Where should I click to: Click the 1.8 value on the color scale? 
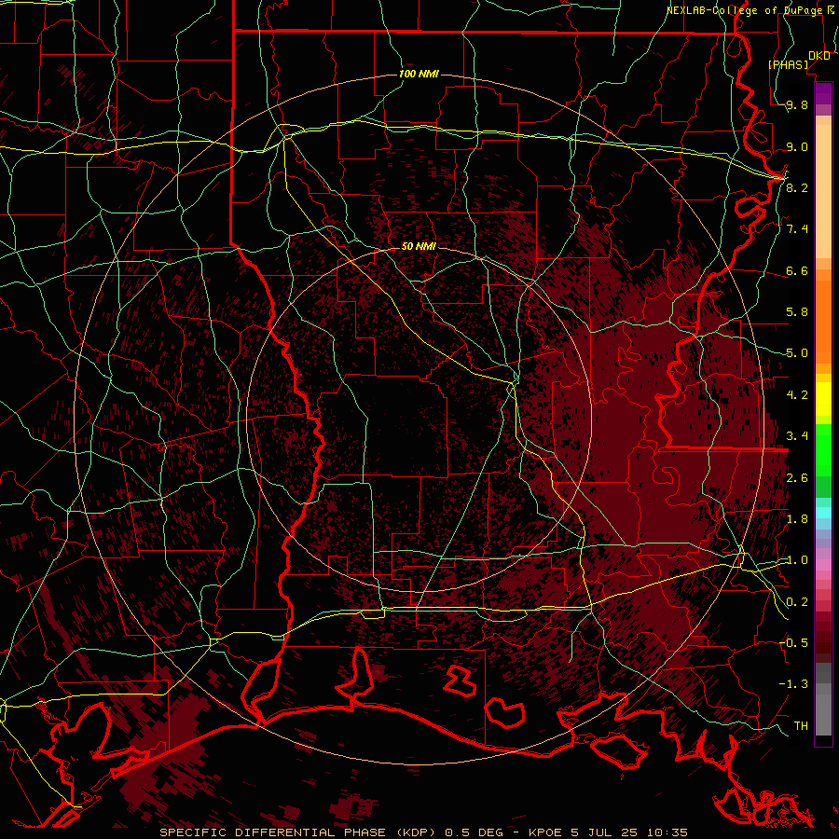coord(797,519)
